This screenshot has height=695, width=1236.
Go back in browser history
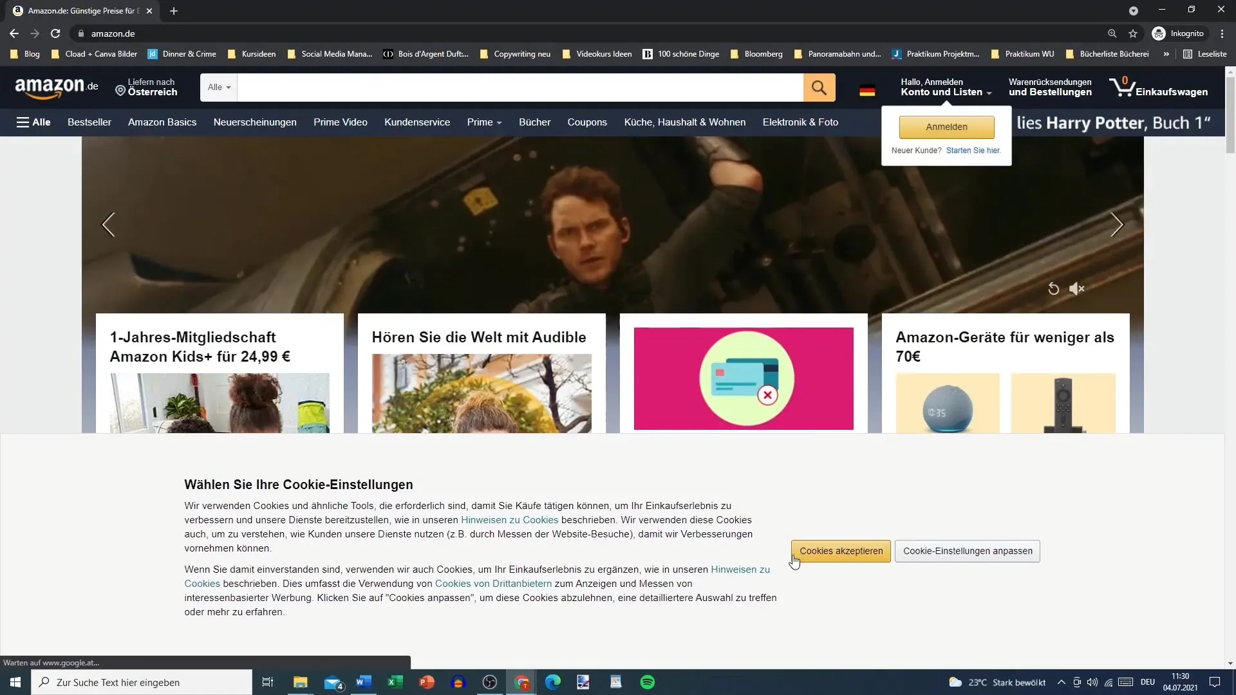tap(14, 33)
